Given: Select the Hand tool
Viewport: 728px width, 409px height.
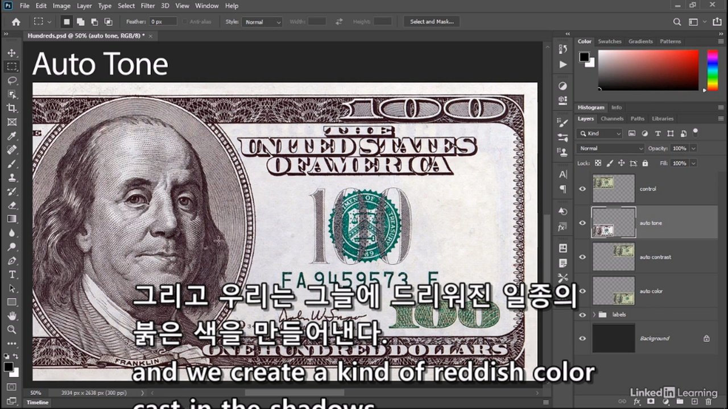Looking at the screenshot, I should (12, 316).
